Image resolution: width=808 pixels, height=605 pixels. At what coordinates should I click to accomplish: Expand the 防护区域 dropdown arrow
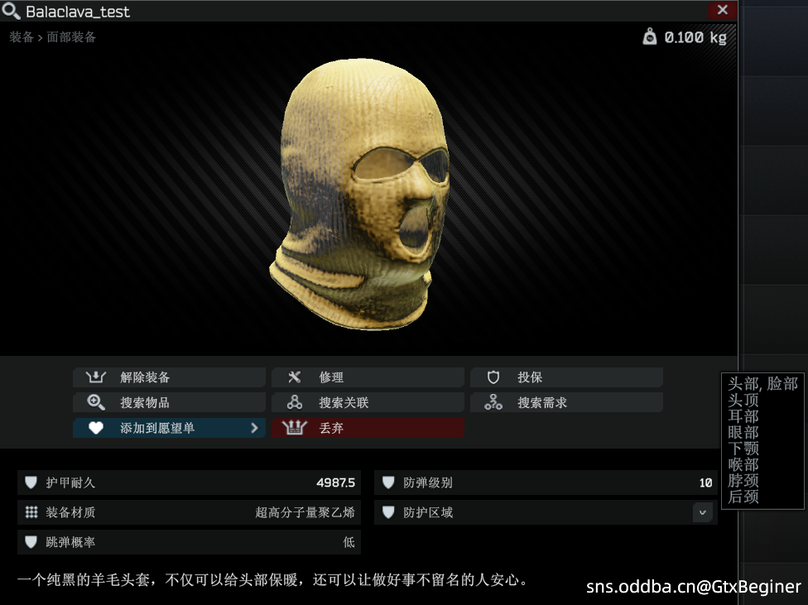(x=702, y=512)
